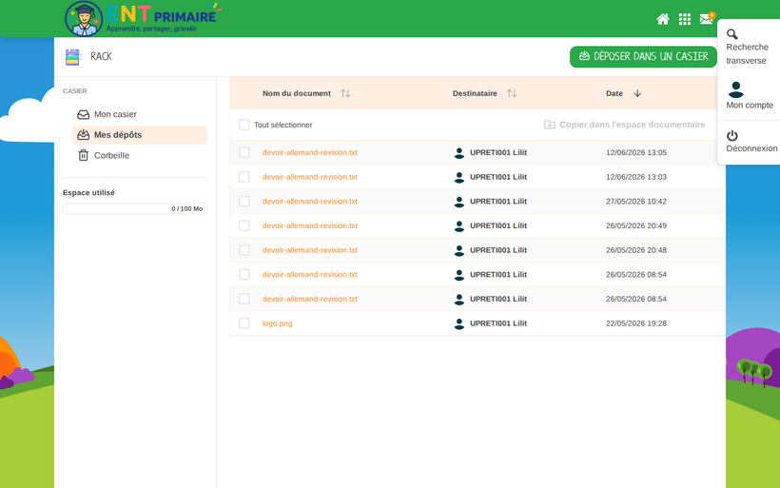Open Mon casier in sidebar
This screenshot has width=780, height=488.
(139, 114)
